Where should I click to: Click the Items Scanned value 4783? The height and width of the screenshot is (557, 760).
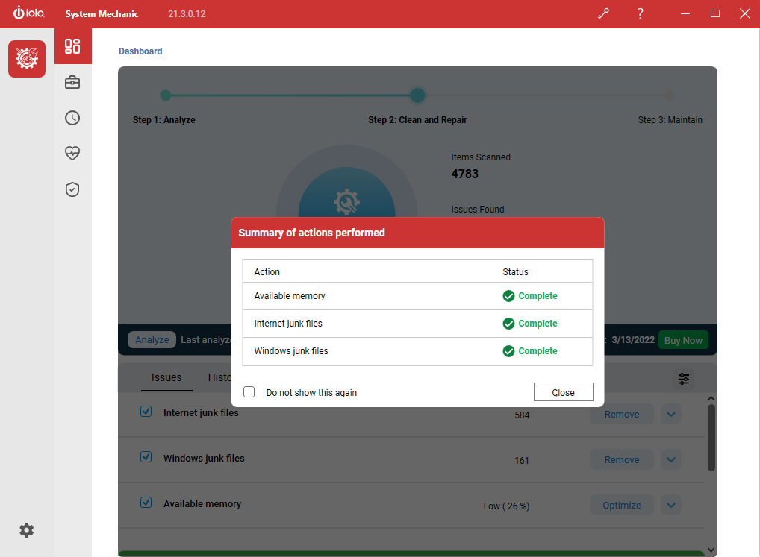pos(465,174)
